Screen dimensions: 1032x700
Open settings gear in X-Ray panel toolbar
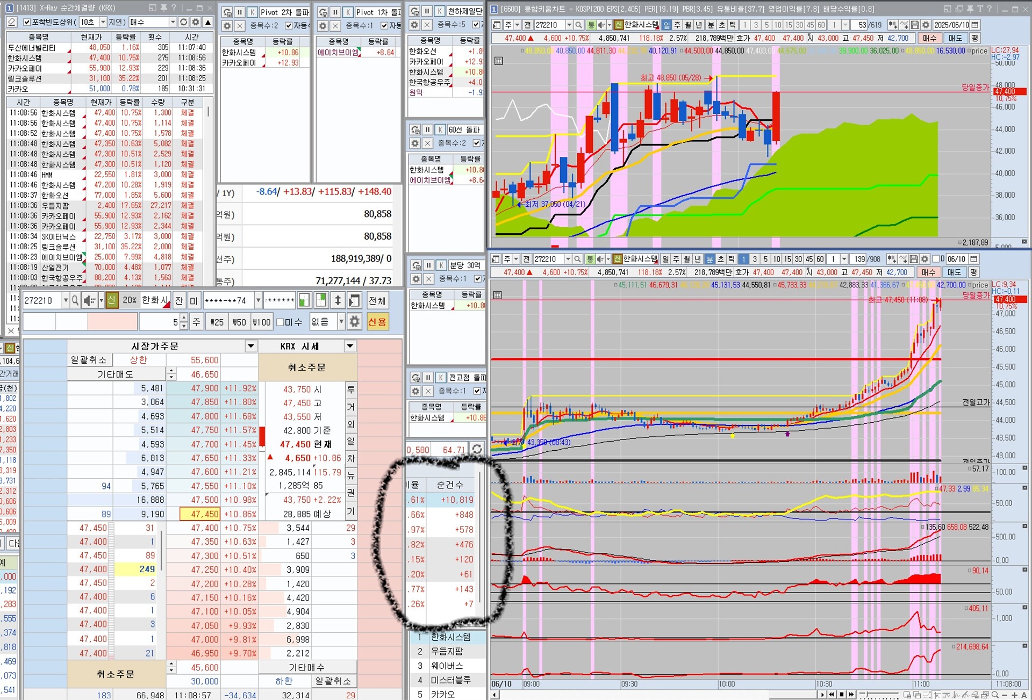pos(196,22)
